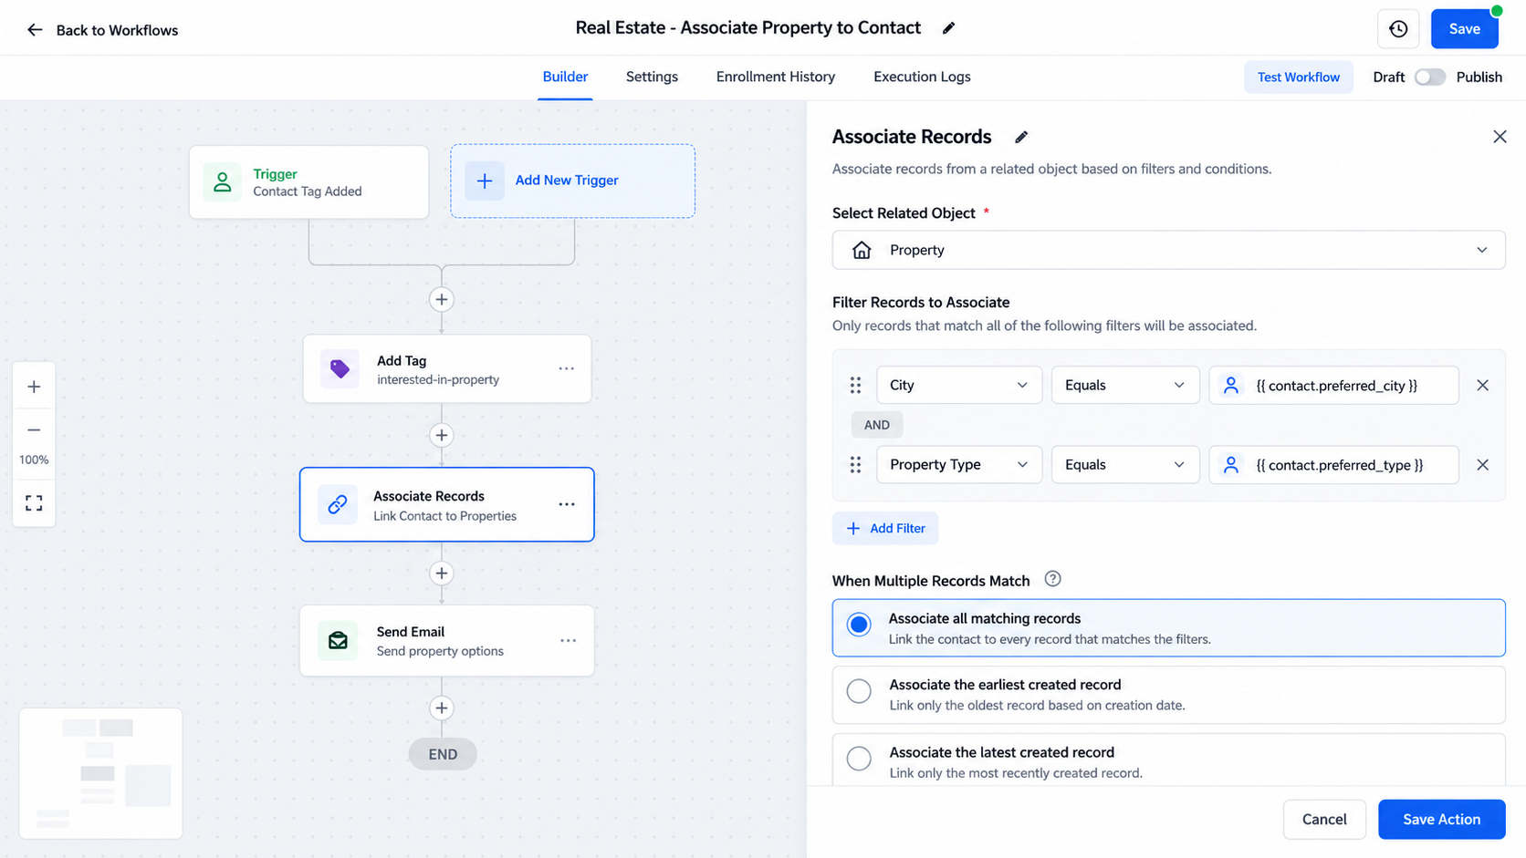This screenshot has height=858, width=1526.
Task: Select Associate all matching records option
Action: click(1168, 627)
